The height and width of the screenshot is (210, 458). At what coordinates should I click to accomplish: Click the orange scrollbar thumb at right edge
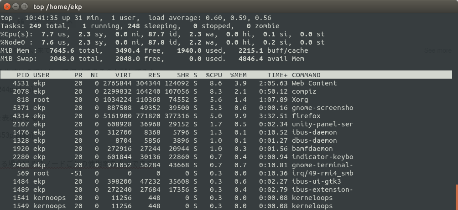[x=457, y=197]
